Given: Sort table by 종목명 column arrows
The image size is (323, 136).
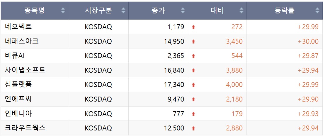Looking at the screenshot, I should pos(63,11).
